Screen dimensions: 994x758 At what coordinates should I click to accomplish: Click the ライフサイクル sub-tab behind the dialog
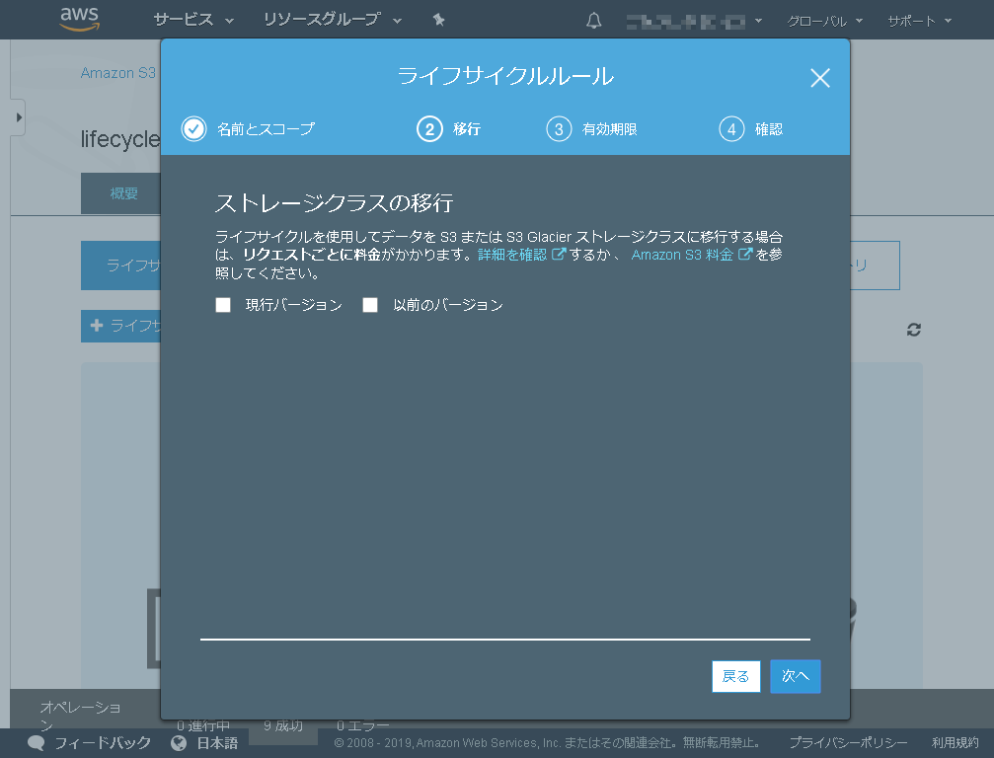tap(121, 265)
